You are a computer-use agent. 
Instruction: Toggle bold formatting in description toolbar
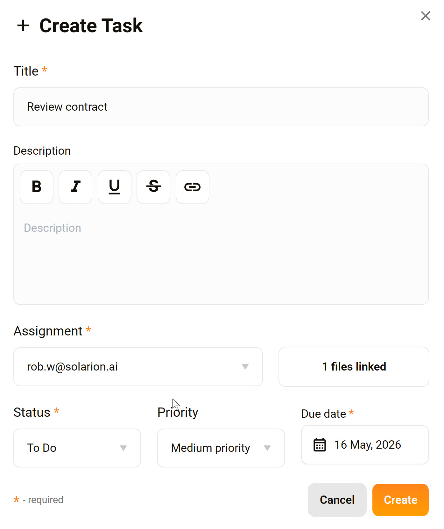[37, 187]
